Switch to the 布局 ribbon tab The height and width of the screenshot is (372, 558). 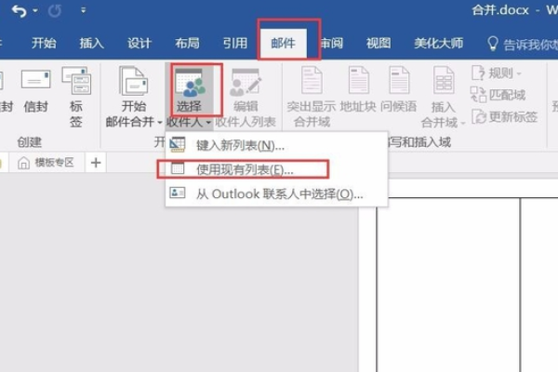pyautogui.click(x=187, y=44)
